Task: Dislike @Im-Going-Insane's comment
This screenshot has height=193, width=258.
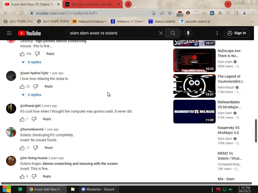Action: tap(34, 176)
